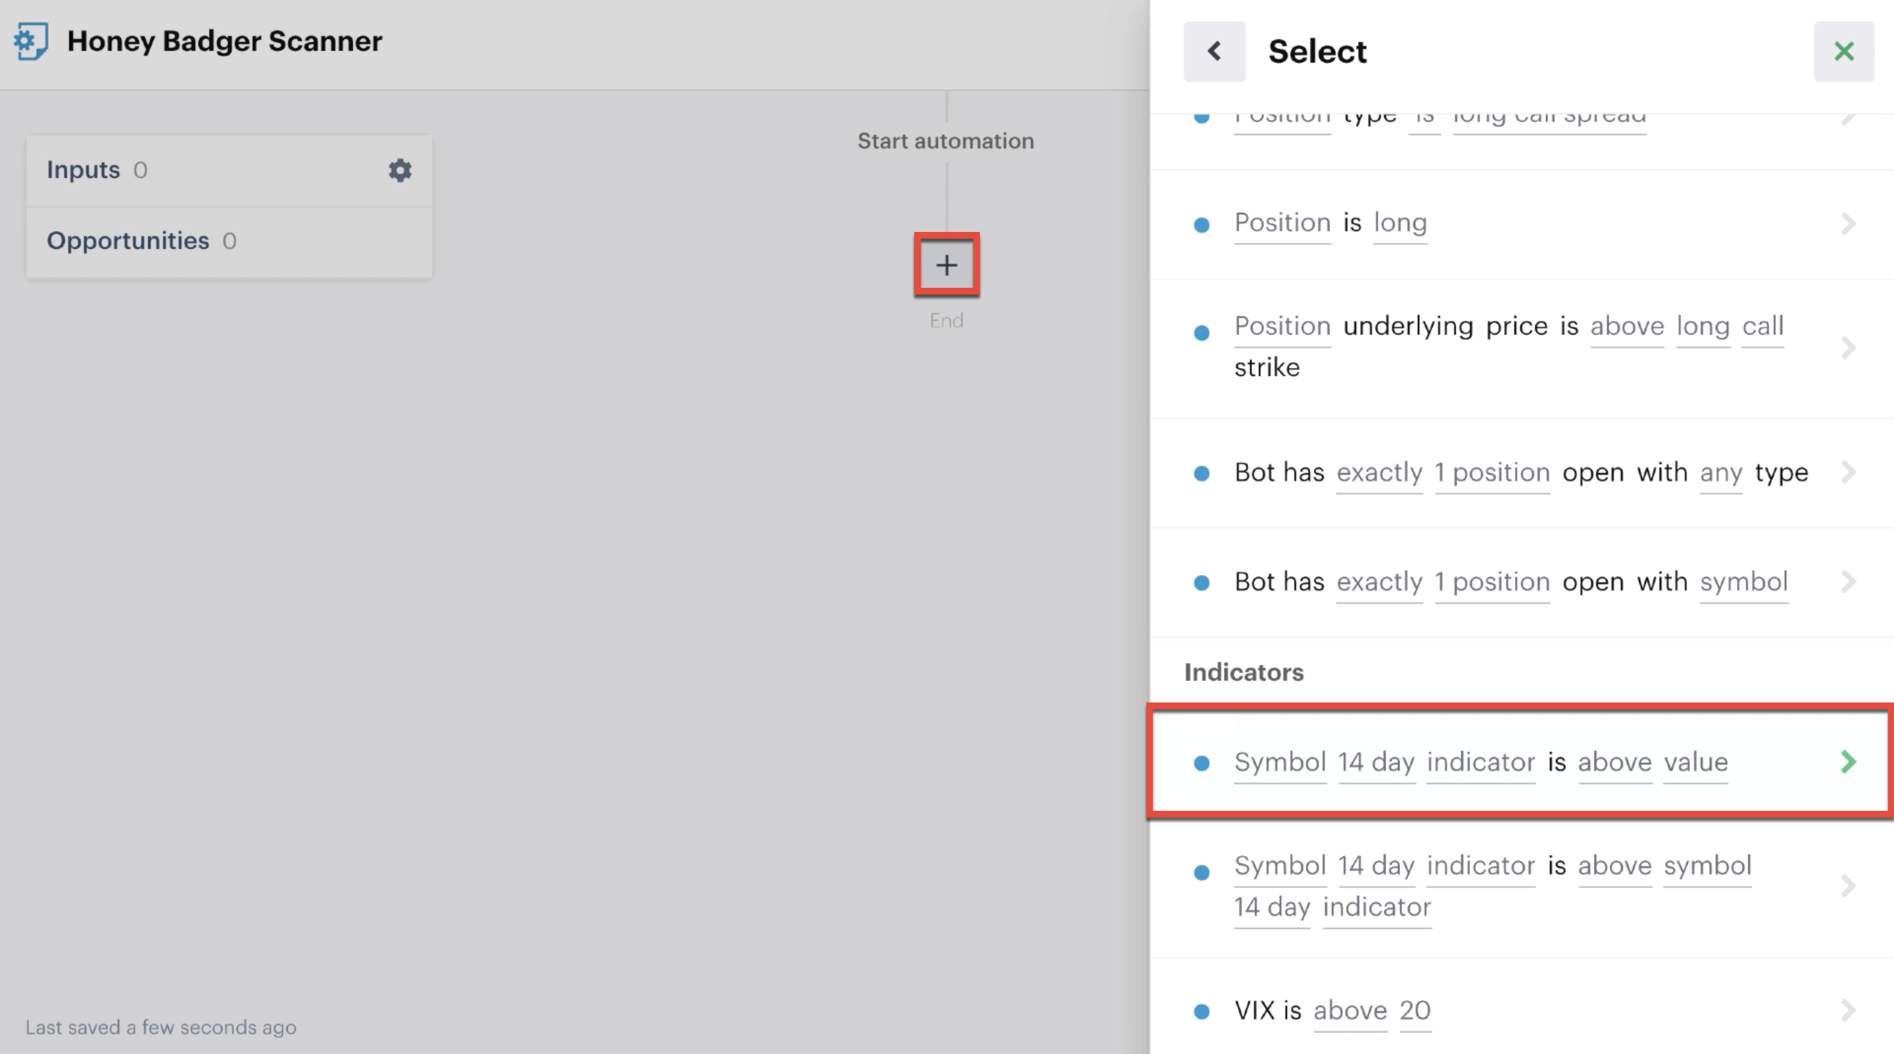The image size is (1894, 1054).
Task: Click the Inputs row label
Action: tap(83, 170)
